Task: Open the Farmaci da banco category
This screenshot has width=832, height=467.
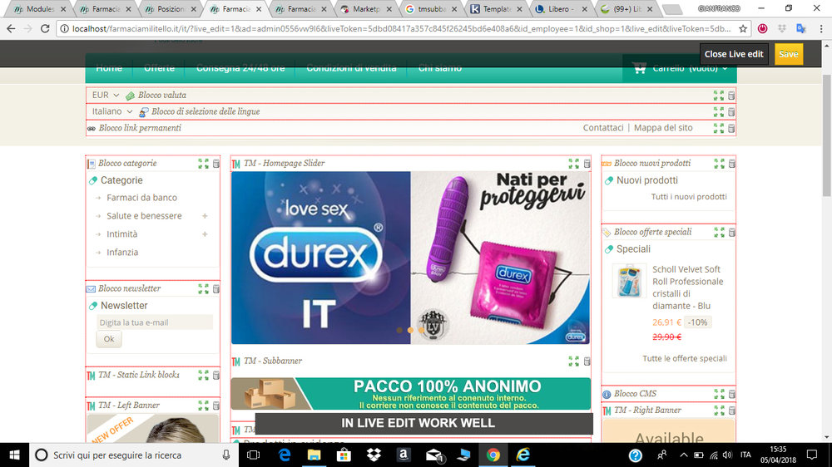Action: [141, 198]
